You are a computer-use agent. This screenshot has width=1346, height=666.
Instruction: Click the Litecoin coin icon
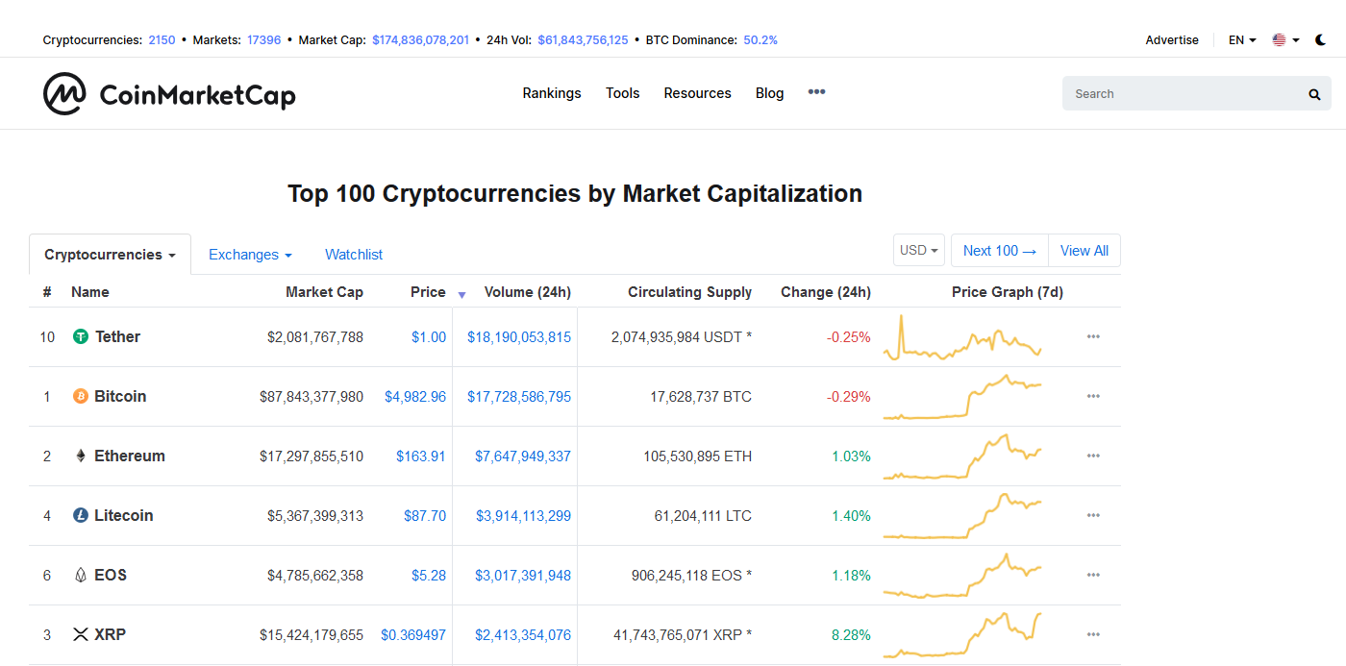81,515
